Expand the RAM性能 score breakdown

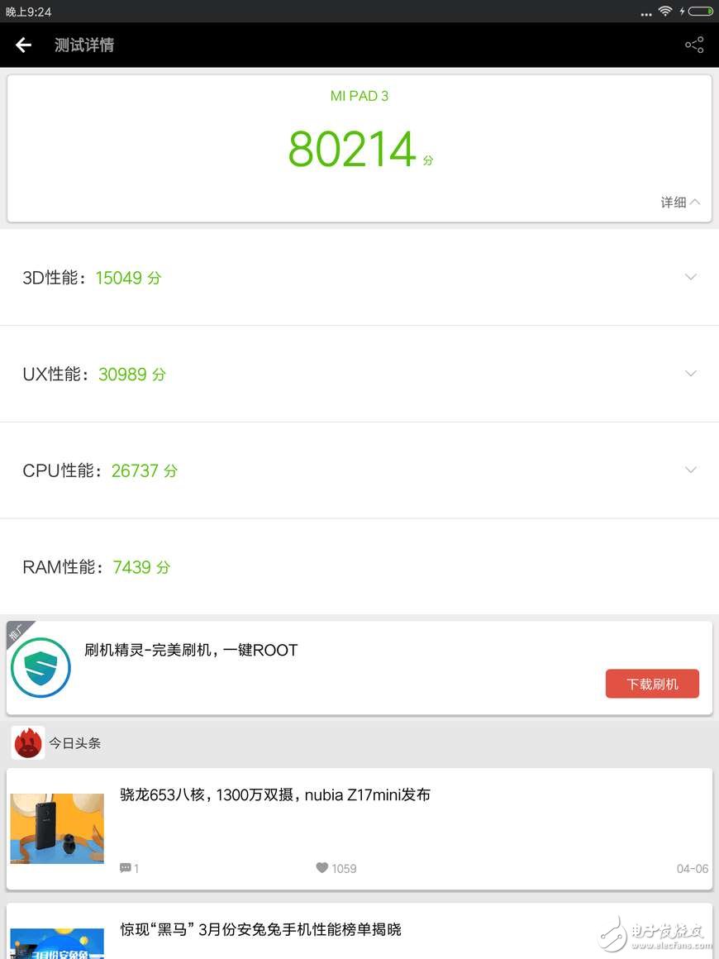point(691,567)
